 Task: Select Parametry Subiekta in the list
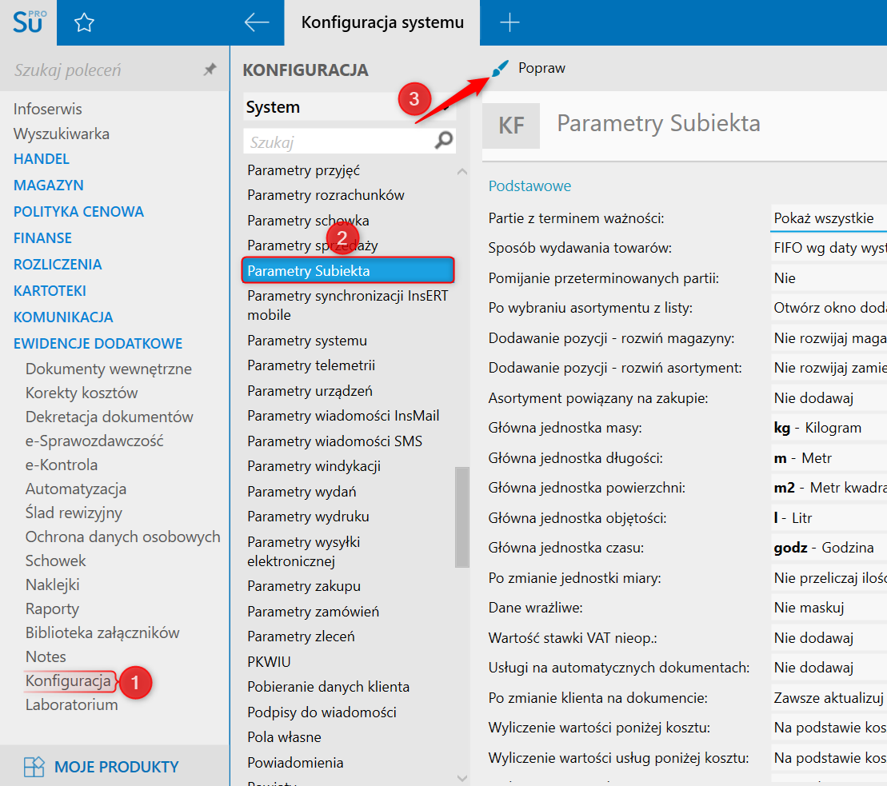click(348, 271)
